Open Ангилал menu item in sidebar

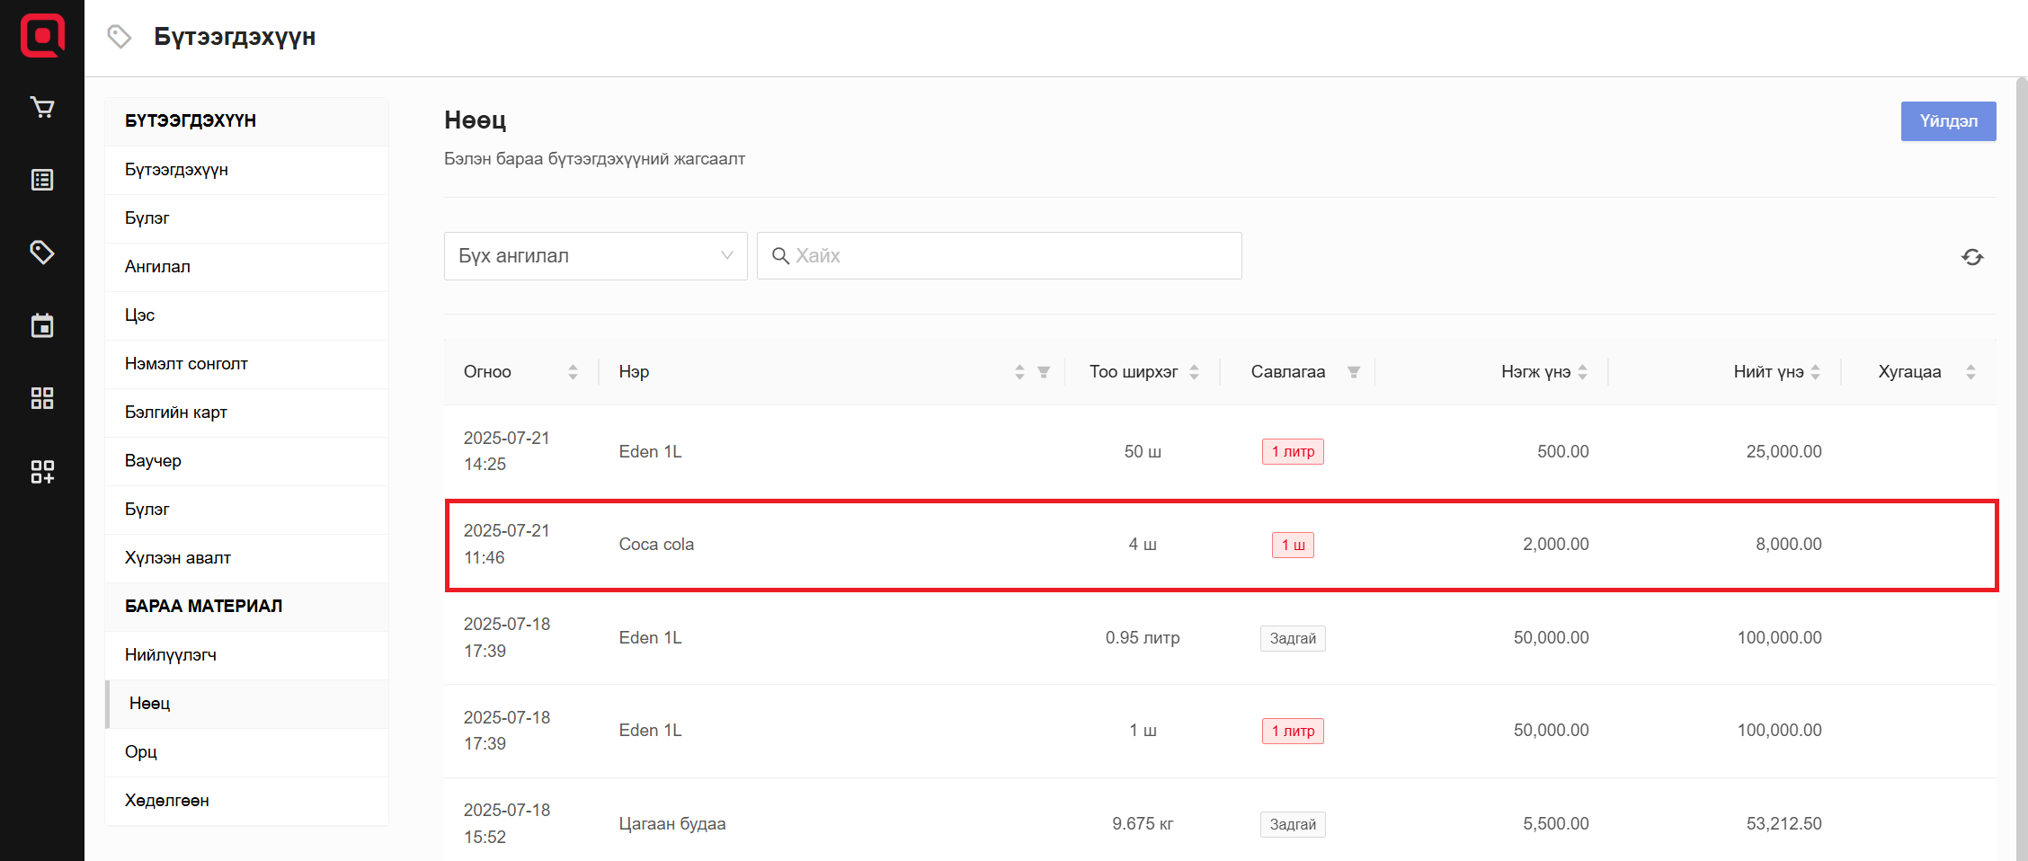(x=157, y=267)
